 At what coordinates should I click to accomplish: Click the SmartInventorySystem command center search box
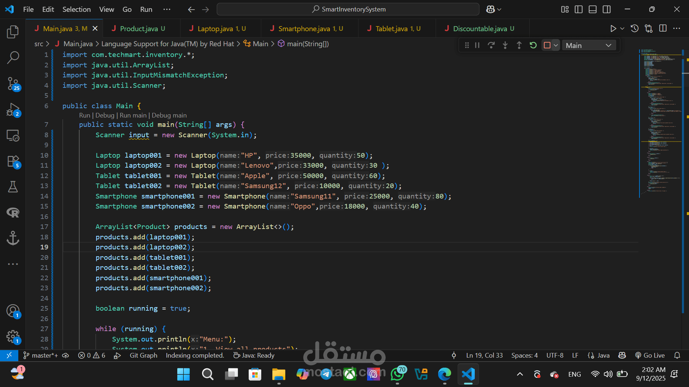[x=348, y=9]
